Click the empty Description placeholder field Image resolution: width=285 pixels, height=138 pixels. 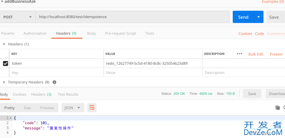click(x=244, y=72)
